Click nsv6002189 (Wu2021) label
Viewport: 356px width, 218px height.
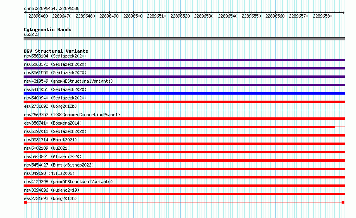pyautogui.click(x=47, y=148)
